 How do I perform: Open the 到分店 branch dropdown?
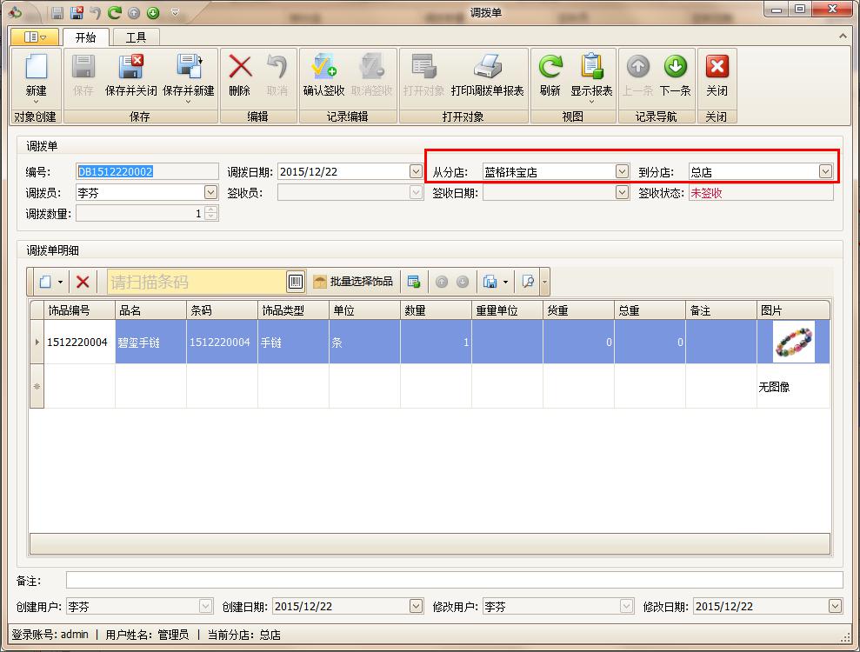click(825, 171)
